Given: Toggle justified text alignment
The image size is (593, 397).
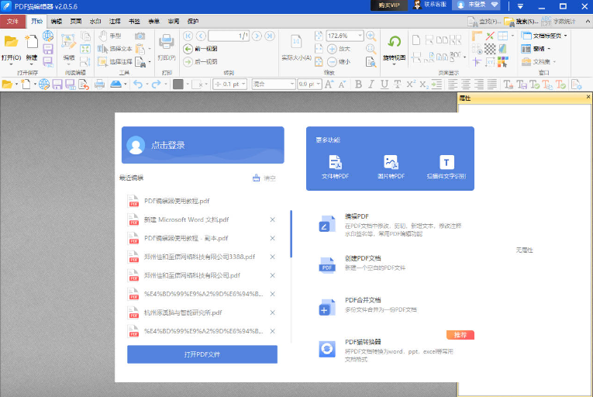Looking at the screenshot, I should [x=492, y=85].
